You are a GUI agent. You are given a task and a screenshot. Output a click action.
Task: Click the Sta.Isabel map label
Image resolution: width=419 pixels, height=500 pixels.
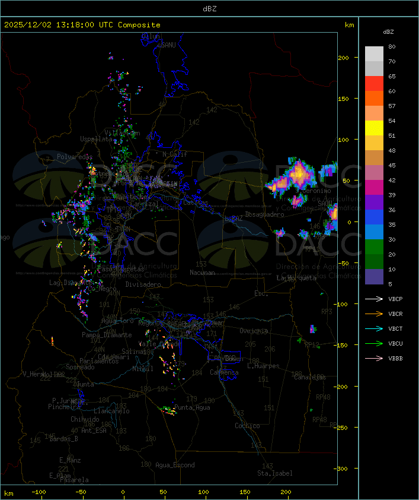point(275,473)
